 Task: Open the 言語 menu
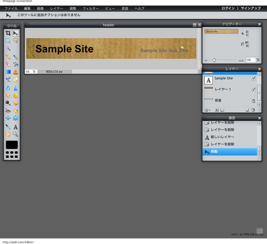[x=125, y=9]
